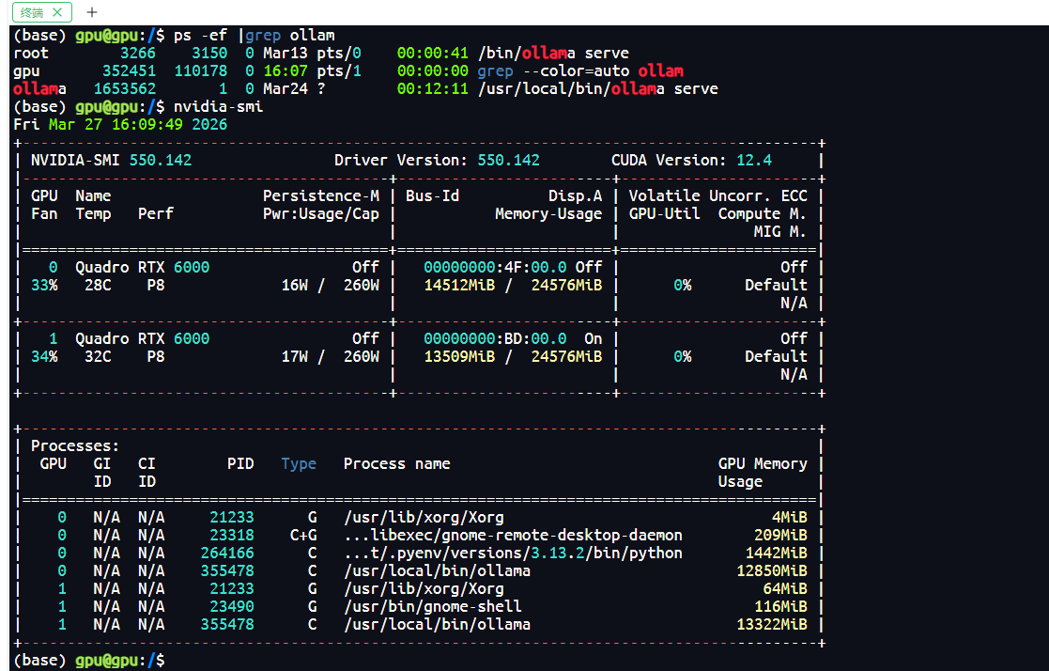Click the Driver Version 550.142 value
Screen dimensions: 1049x671
pos(508,160)
